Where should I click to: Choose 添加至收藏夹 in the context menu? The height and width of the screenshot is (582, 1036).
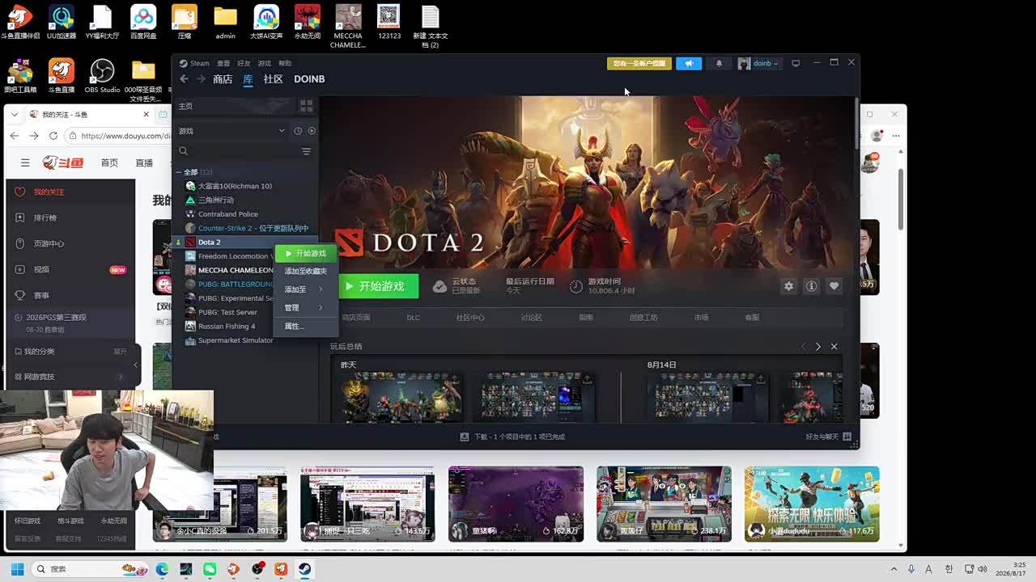306,272
